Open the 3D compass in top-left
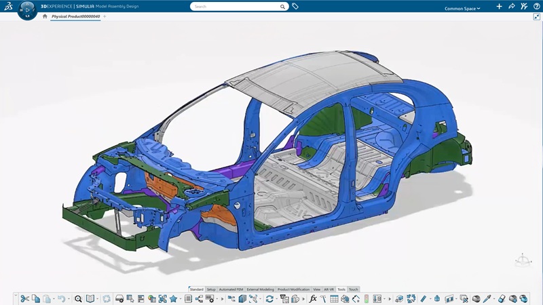The width and height of the screenshot is (543, 305). [x=27, y=9]
